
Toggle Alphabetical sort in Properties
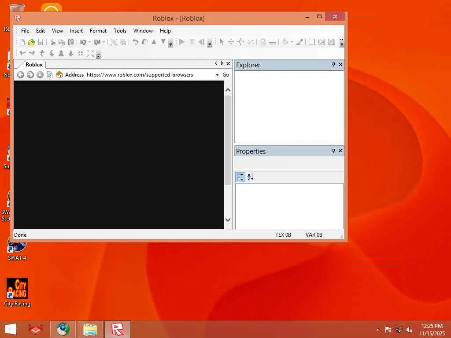(250, 177)
